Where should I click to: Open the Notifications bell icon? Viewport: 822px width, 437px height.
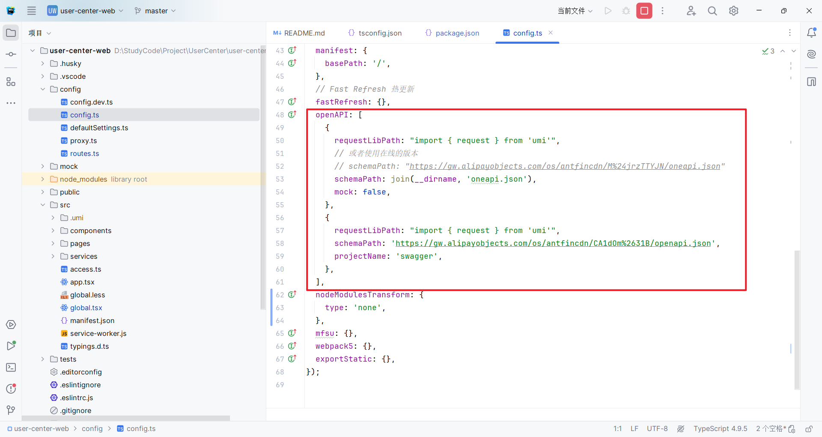pos(811,33)
